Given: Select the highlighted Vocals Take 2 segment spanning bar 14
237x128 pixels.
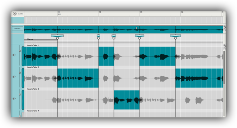Looking at the screenshot, I should 199,78.
